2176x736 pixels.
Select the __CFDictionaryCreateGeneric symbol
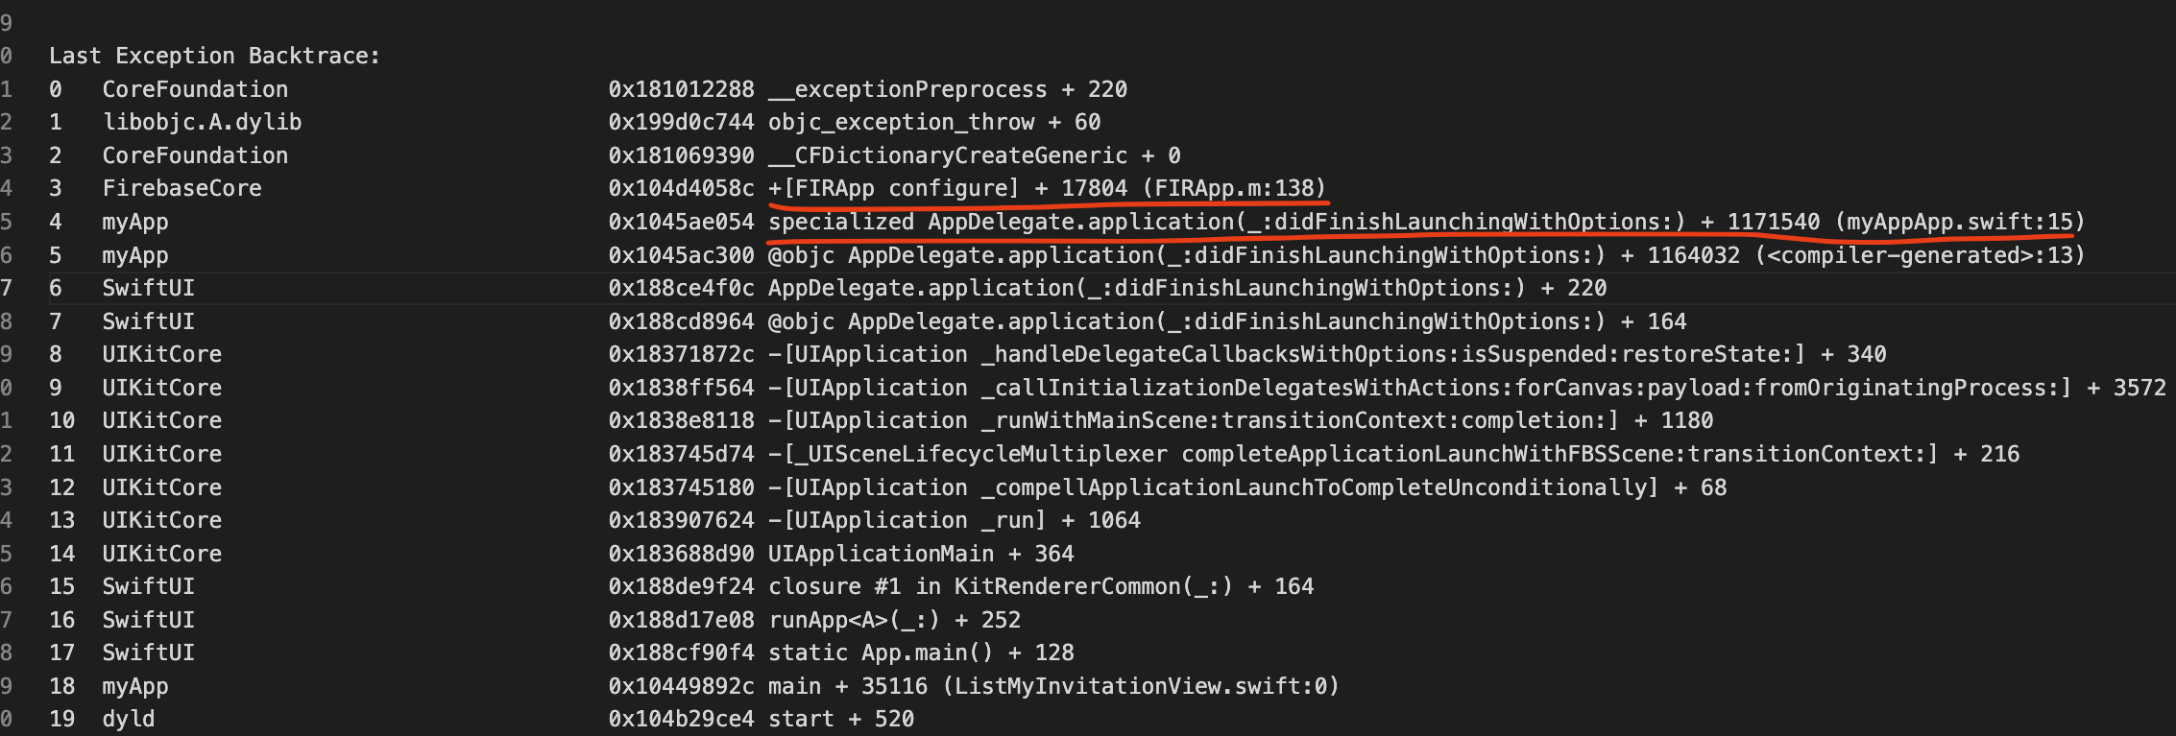[x=948, y=155]
